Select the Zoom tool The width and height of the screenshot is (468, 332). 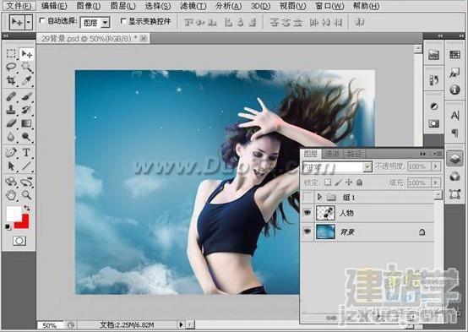(x=26, y=195)
